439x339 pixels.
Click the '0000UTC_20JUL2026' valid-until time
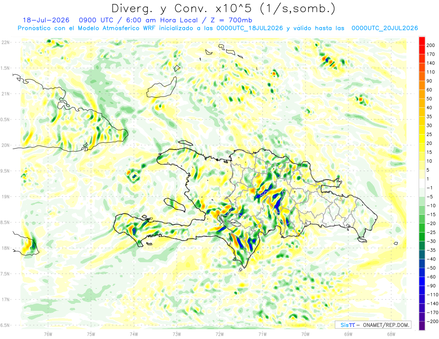[x=384, y=28]
